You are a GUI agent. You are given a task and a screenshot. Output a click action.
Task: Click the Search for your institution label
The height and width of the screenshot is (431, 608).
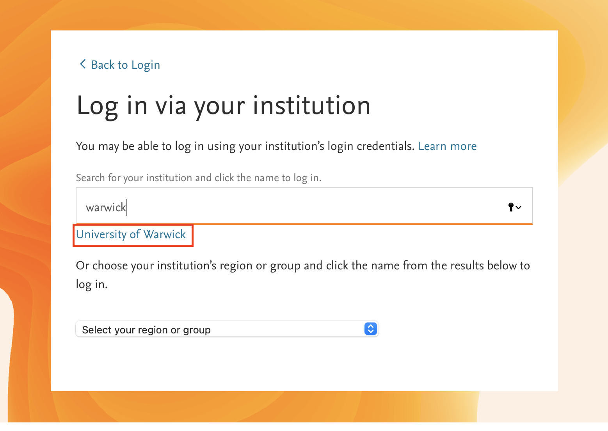point(198,178)
